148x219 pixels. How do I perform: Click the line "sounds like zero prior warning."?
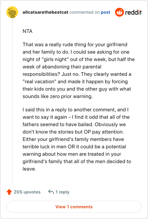tap(58, 96)
